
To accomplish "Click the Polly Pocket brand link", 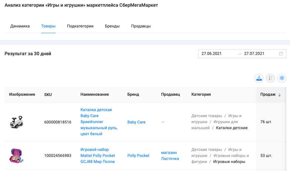I will pyautogui.click(x=138, y=156).
